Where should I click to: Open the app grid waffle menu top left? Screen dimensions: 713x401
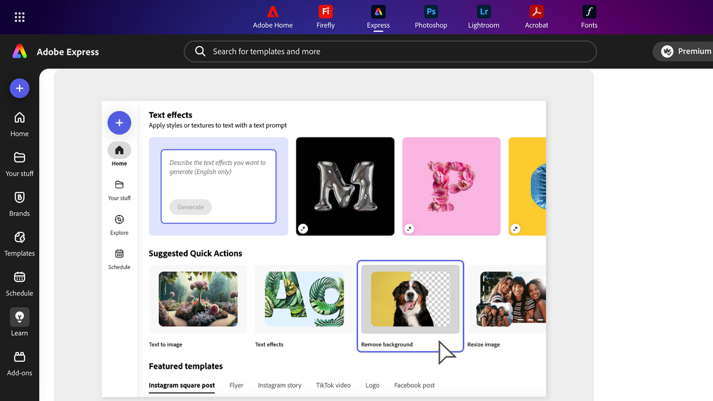click(19, 17)
